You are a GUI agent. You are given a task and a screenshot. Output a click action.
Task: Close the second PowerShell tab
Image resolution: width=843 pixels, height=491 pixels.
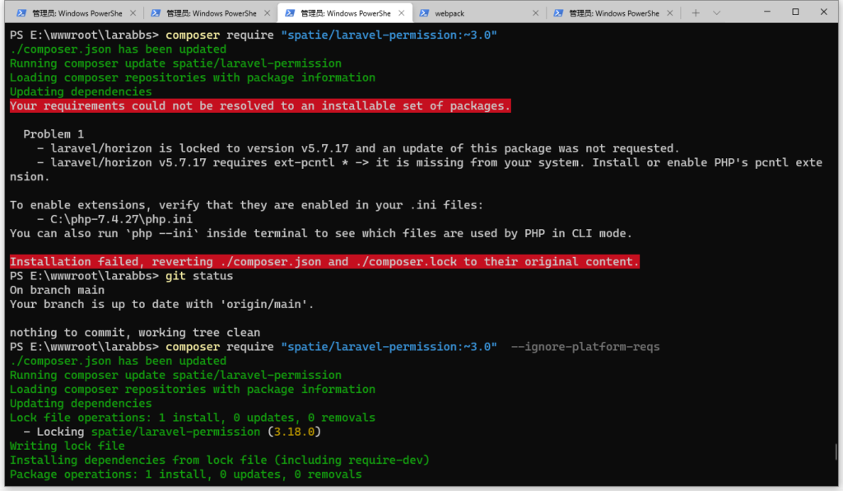click(x=267, y=13)
